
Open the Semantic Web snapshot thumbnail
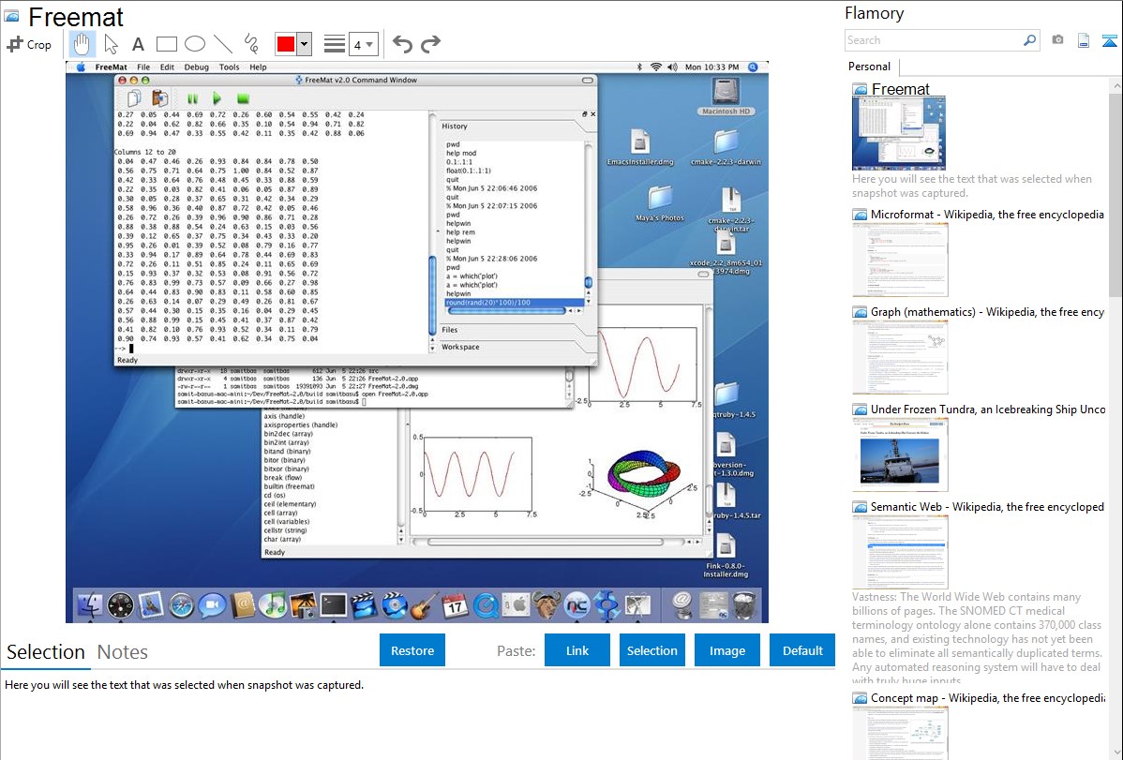tap(900, 551)
